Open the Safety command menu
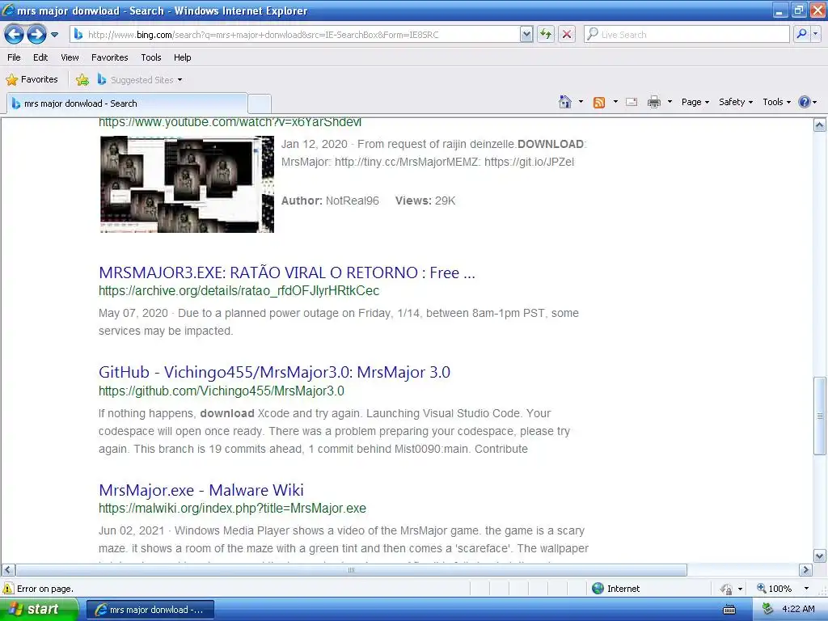828x621 pixels. point(736,102)
